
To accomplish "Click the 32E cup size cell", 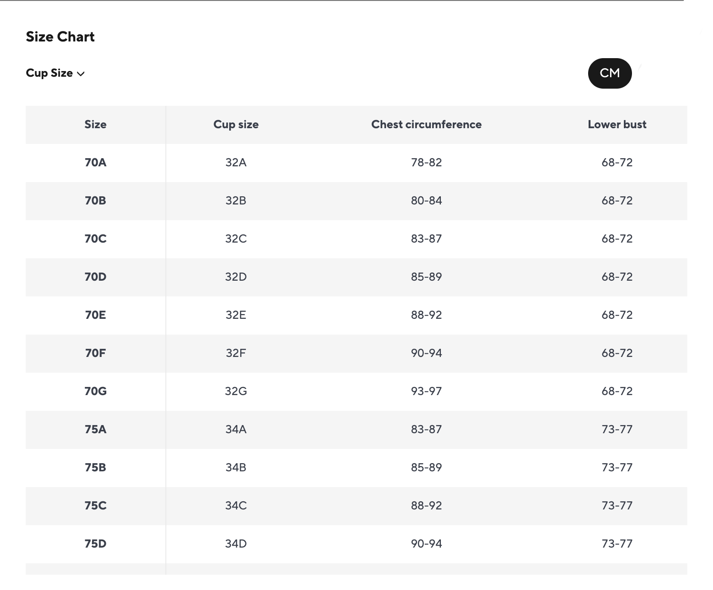I will coord(236,315).
